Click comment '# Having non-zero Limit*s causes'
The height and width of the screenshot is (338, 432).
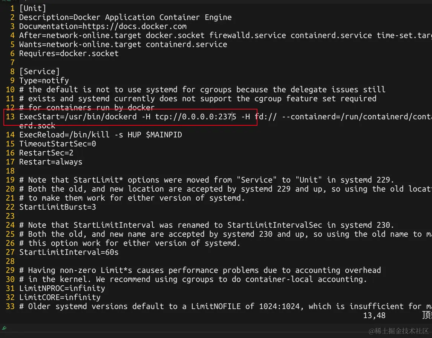(x=200, y=270)
